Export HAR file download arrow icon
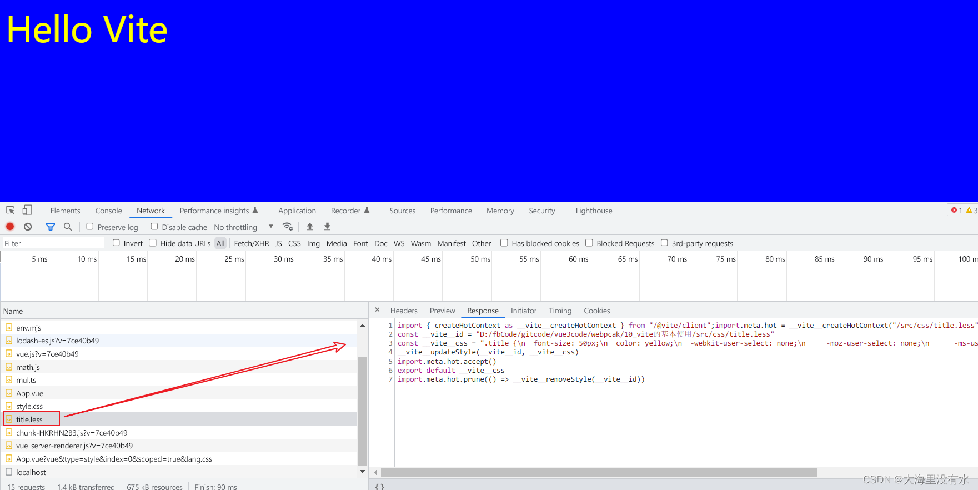The image size is (978, 490). [327, 227]
